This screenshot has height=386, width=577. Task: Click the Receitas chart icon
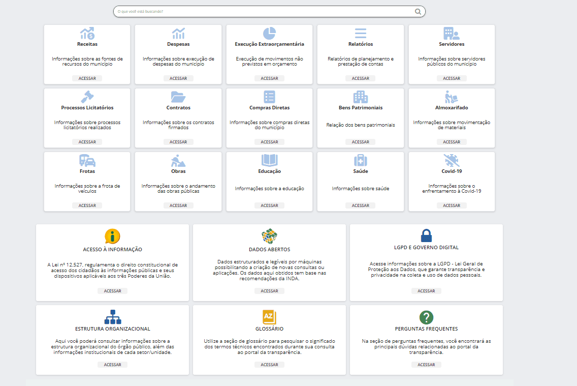pyautogui.click(x=87, y=34)
